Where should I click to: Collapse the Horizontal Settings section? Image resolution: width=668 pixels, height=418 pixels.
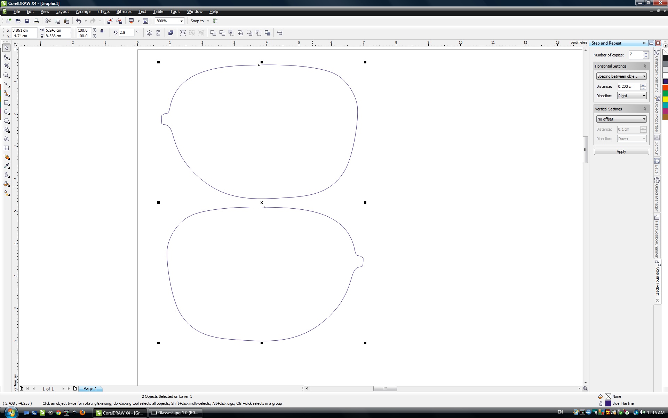point(645,66)
